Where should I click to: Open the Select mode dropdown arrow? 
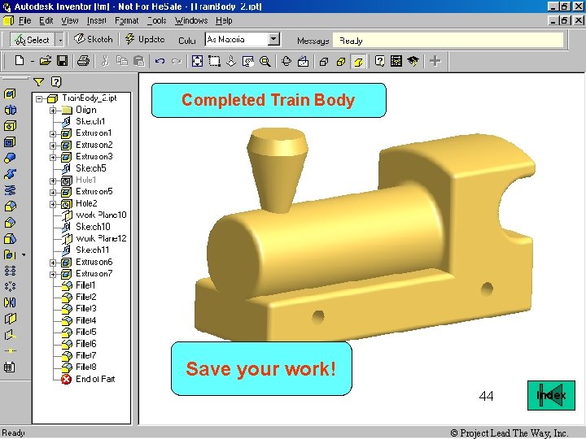tap(60, 40)
